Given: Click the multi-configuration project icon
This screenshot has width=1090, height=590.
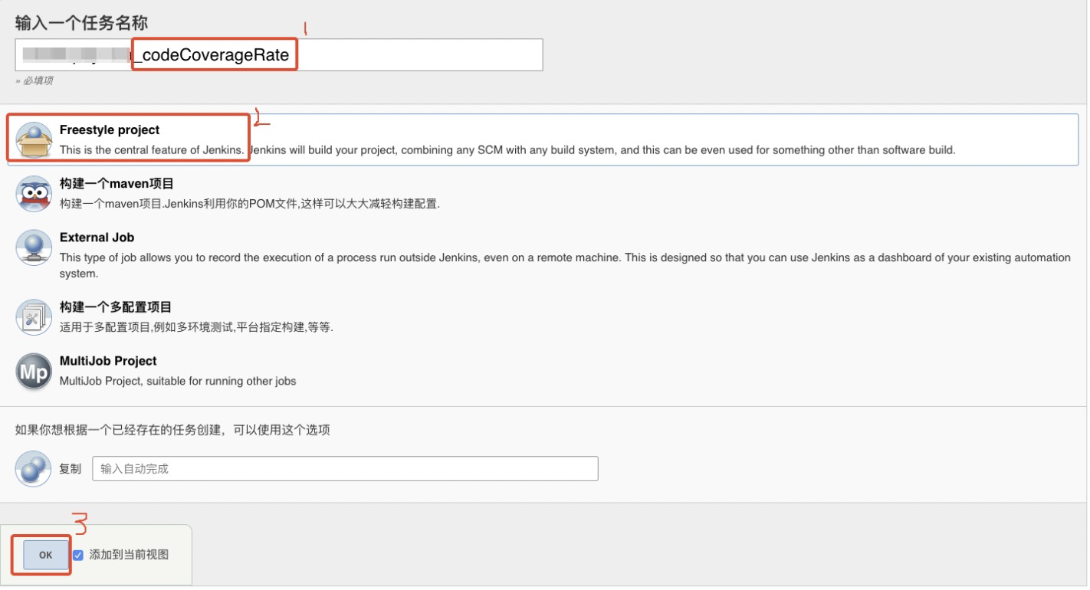Looking at the screenshot, I should 34,317.
